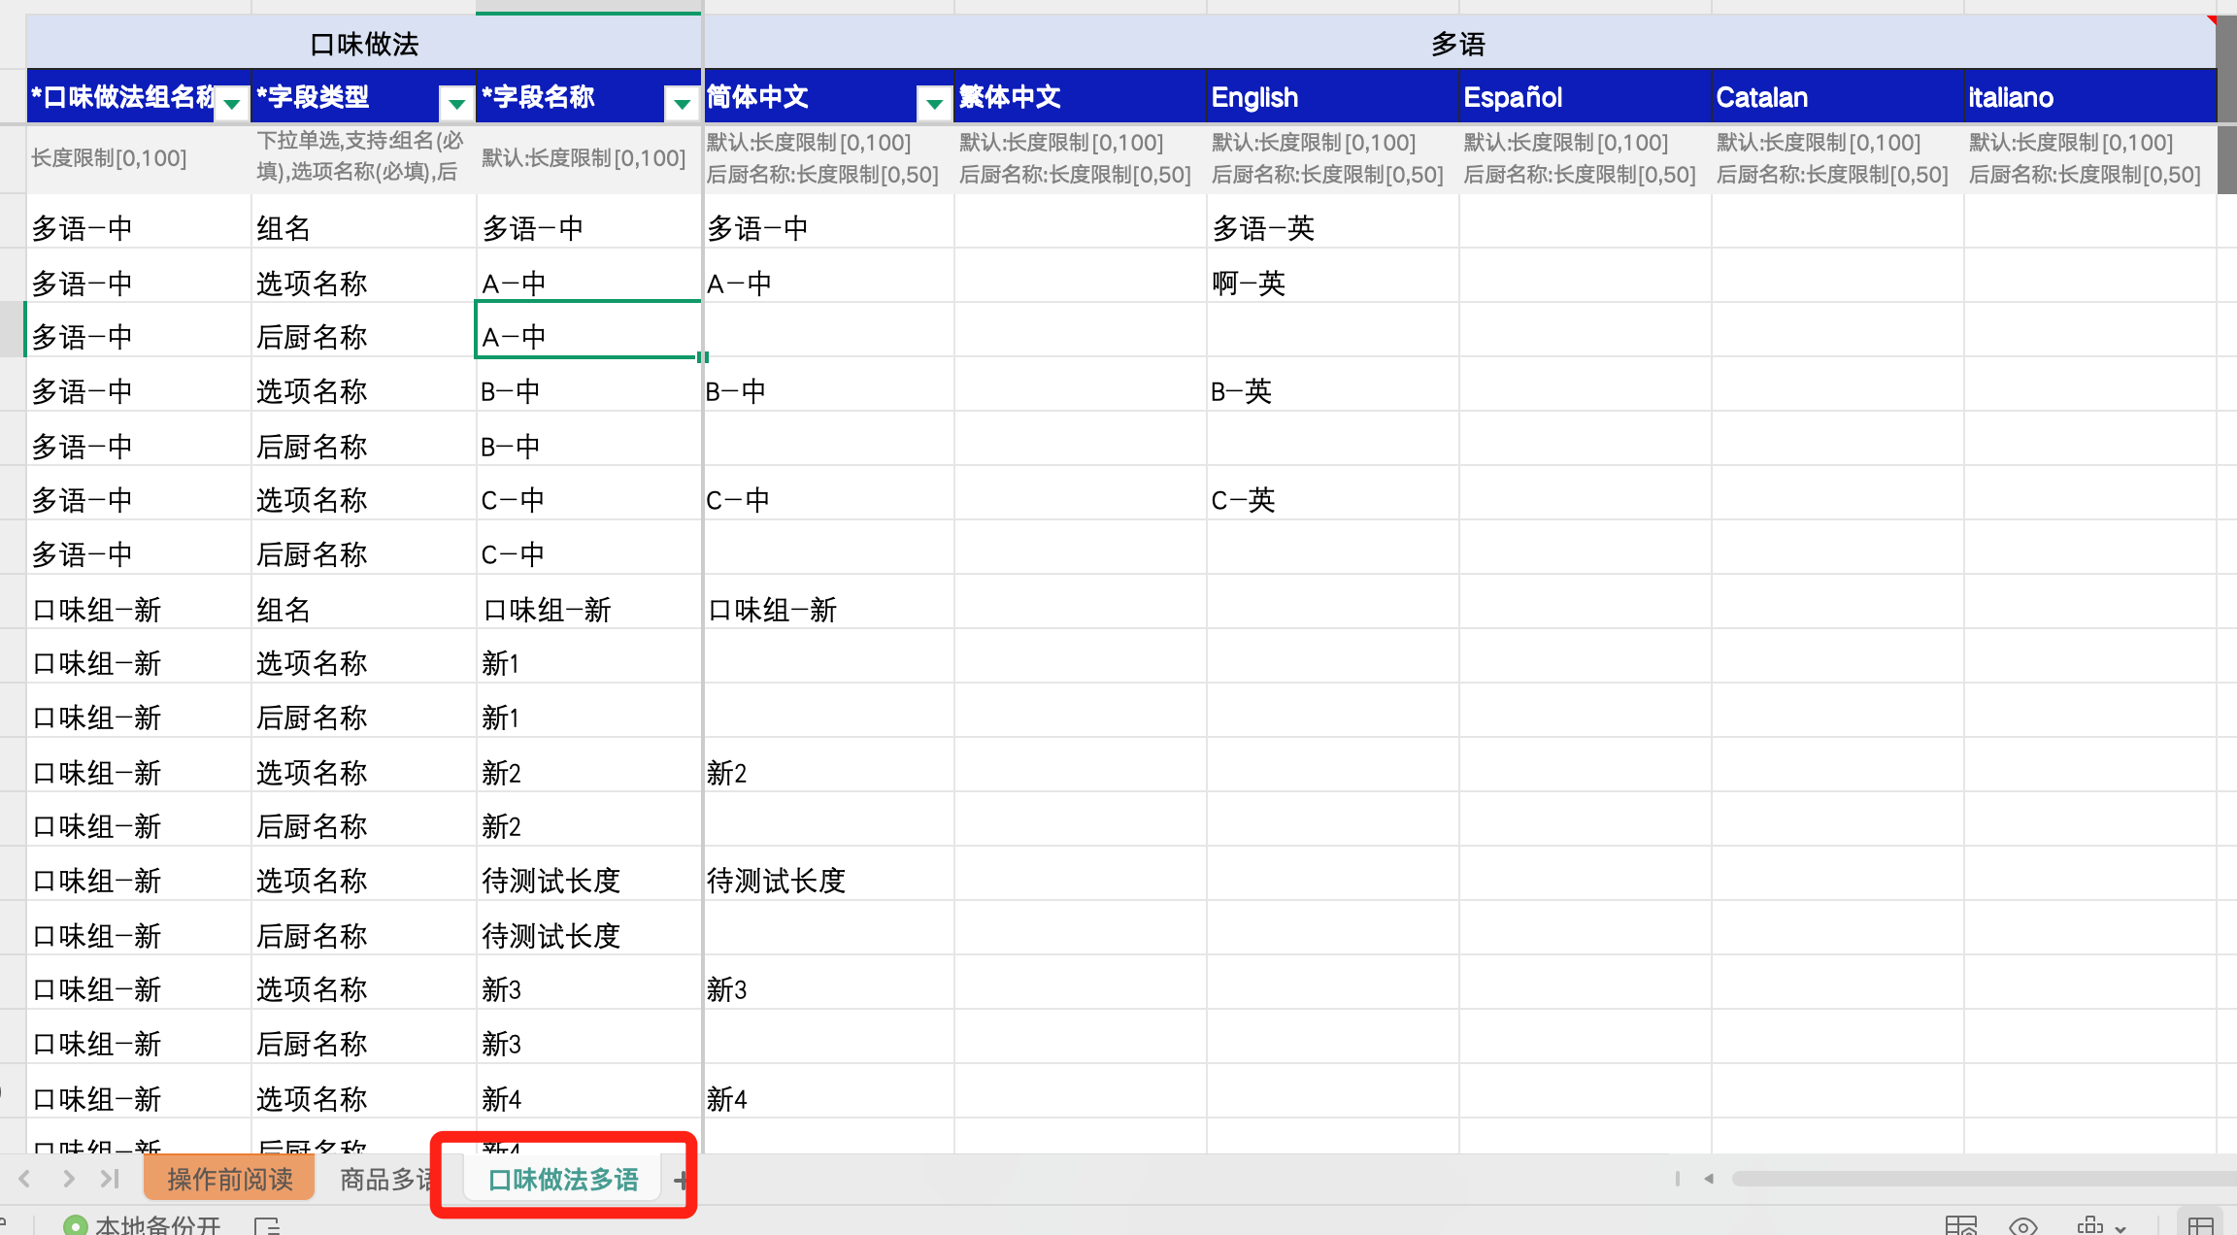Go to previous sheet arrow
The width and height of the screenshot is (2237, 1235).
point(25,1179)
